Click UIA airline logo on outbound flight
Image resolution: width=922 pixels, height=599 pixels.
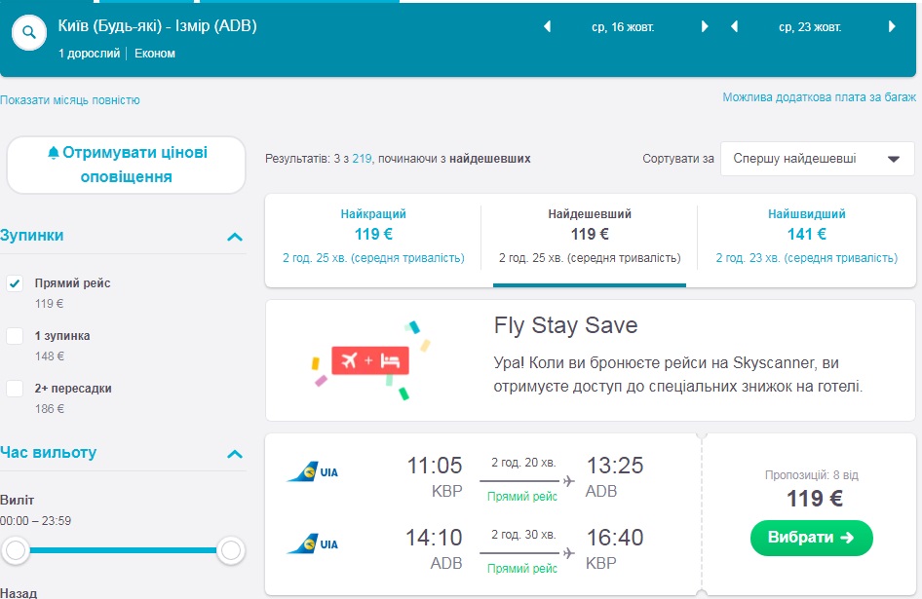pos(313,473)
